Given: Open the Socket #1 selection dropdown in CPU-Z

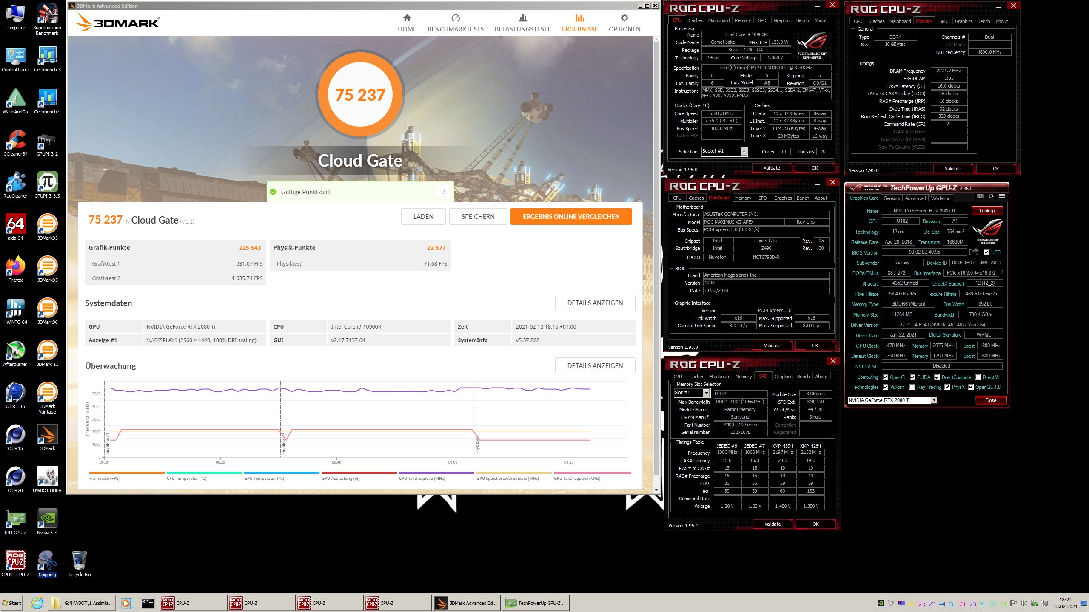Looking at the screenshot, I should pos(744,151).
